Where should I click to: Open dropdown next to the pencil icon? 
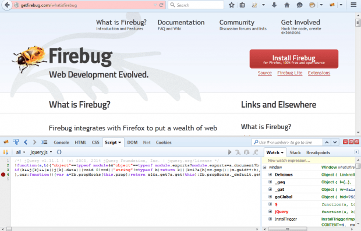click(x=263, y=5)
